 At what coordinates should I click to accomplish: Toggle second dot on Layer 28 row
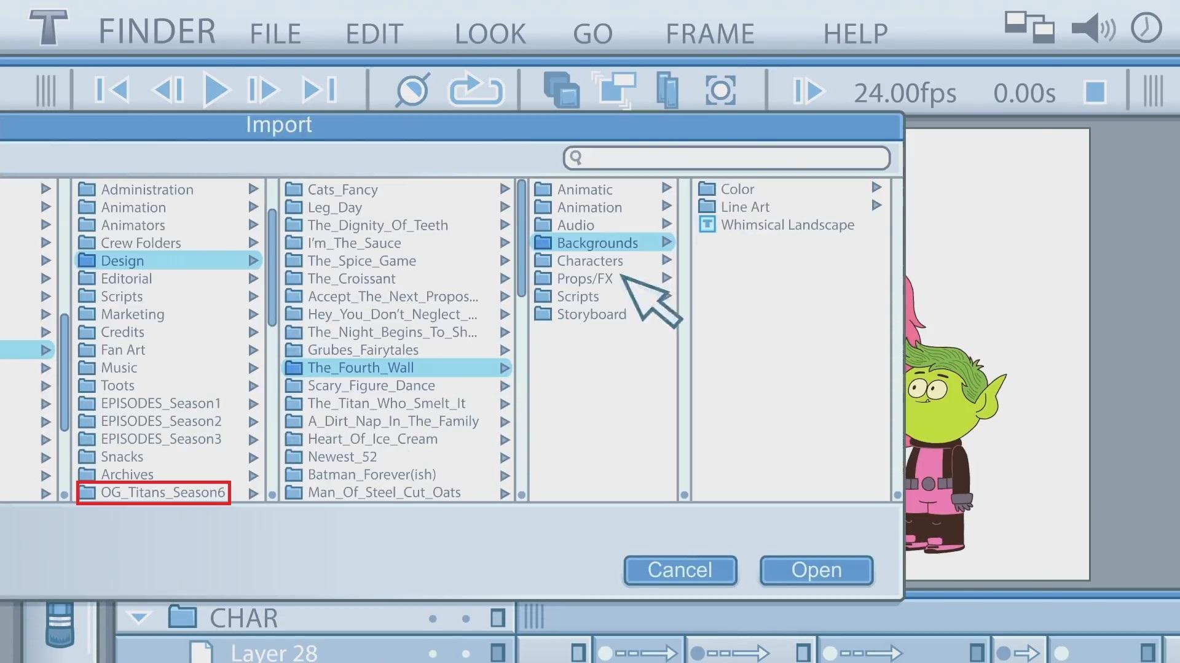466,654
